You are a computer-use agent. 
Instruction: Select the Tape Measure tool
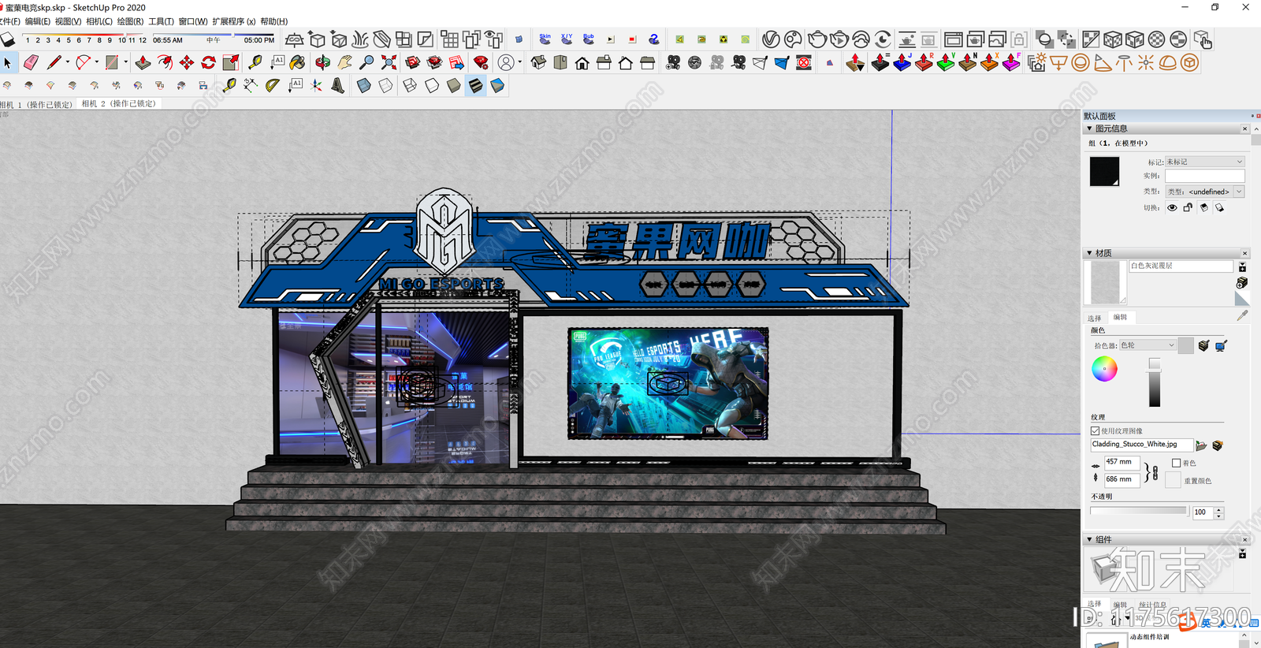pos(255,62)
